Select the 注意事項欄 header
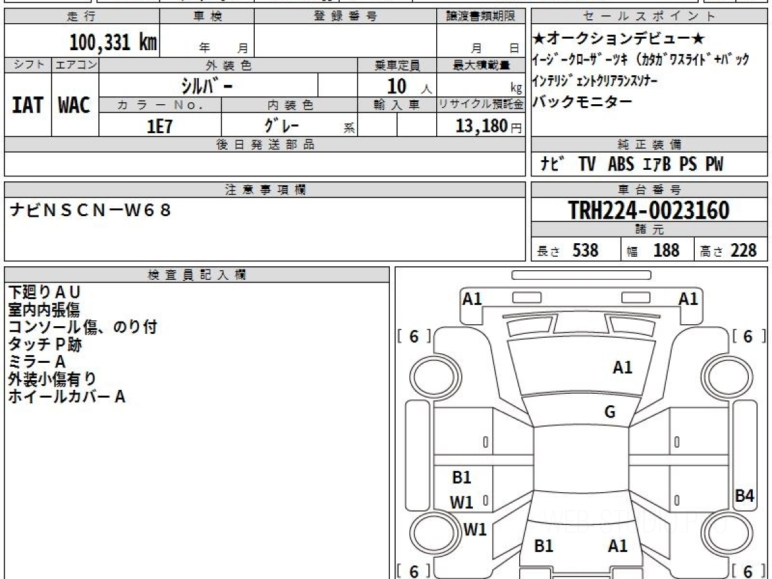 point(264,190)
